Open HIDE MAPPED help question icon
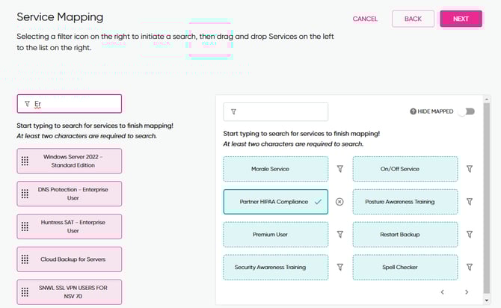This screenshot has width=501, height=308. pos(413,111)
